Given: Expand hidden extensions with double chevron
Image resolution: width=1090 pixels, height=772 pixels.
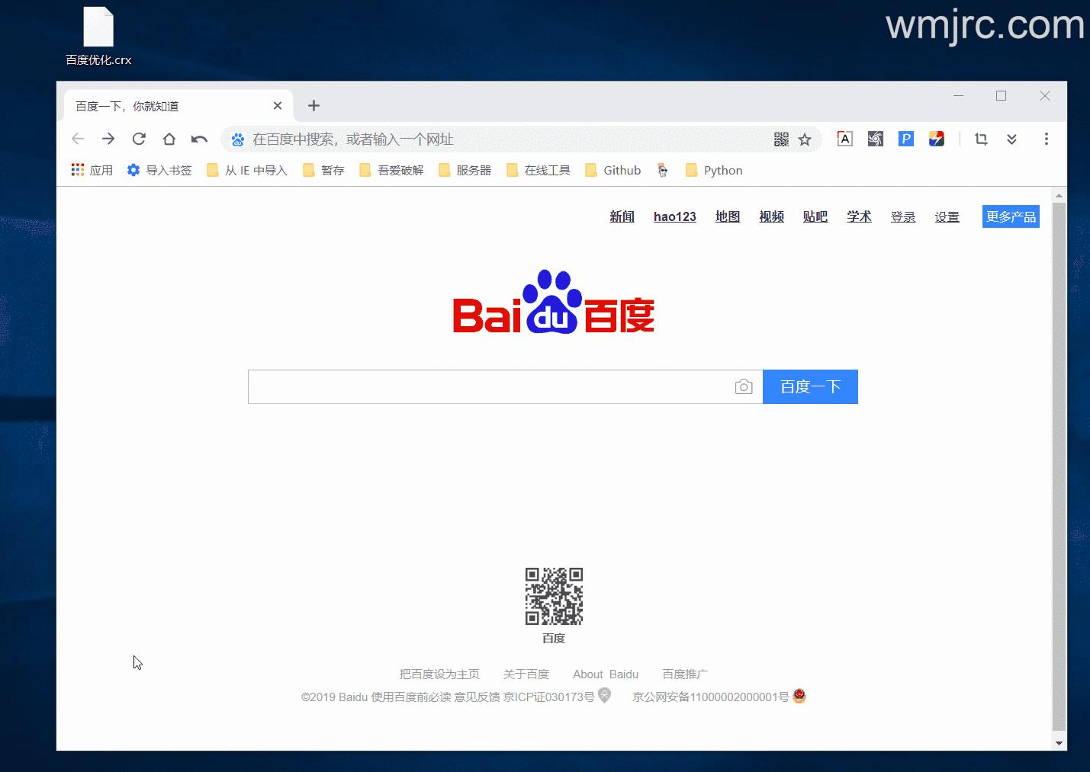Looking at the screenshot, I should click(x=1012, y=139).
